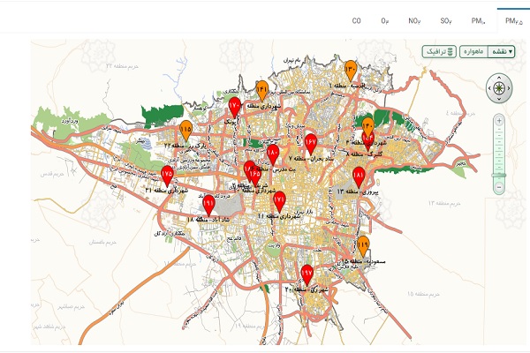
Task: Open the orange 119 marker at Masoudieh
Action: click(363, 245)
